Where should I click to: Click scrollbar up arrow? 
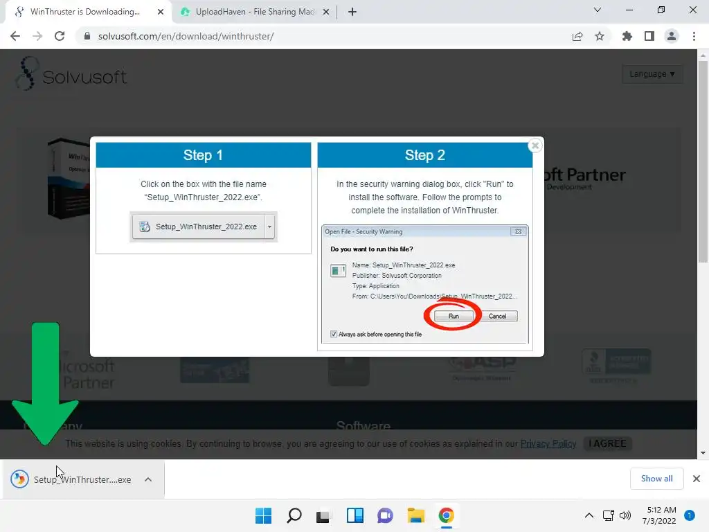click(703, 55)
